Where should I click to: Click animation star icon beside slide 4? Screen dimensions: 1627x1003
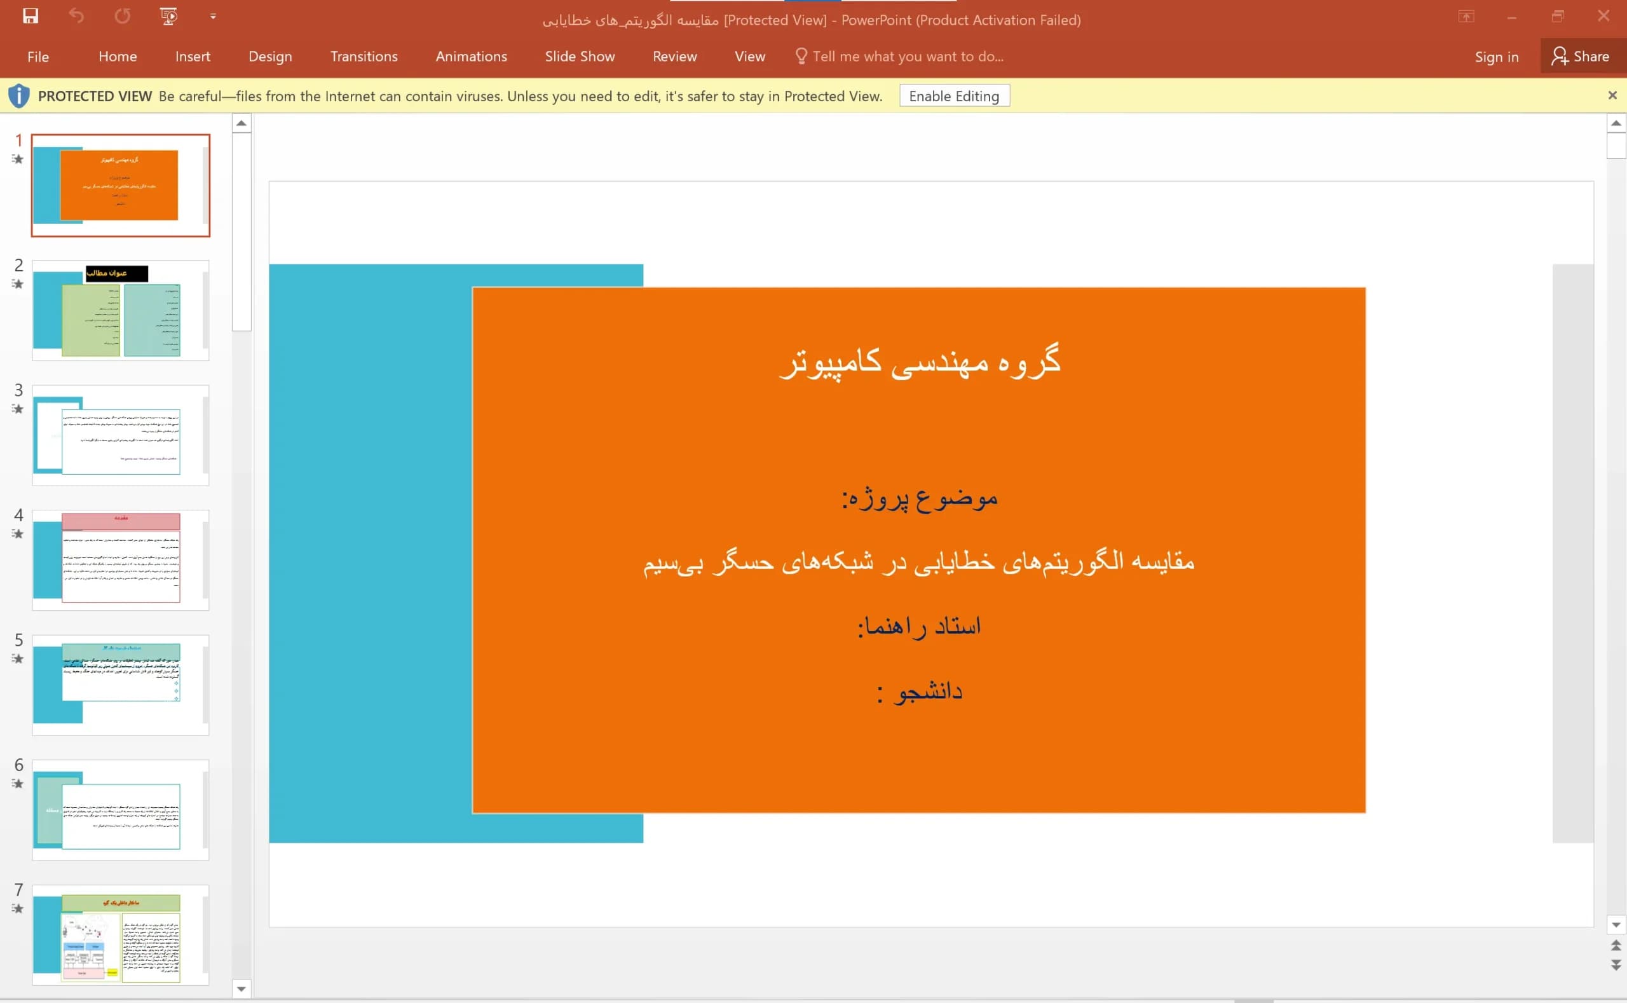click(18, 533)
